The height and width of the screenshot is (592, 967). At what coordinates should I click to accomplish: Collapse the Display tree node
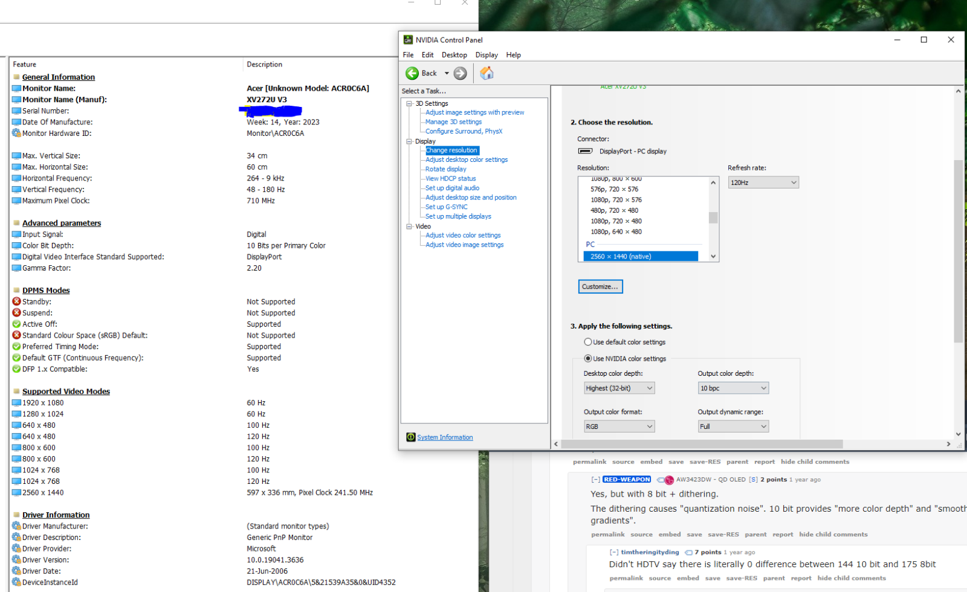tap(409, 141)
